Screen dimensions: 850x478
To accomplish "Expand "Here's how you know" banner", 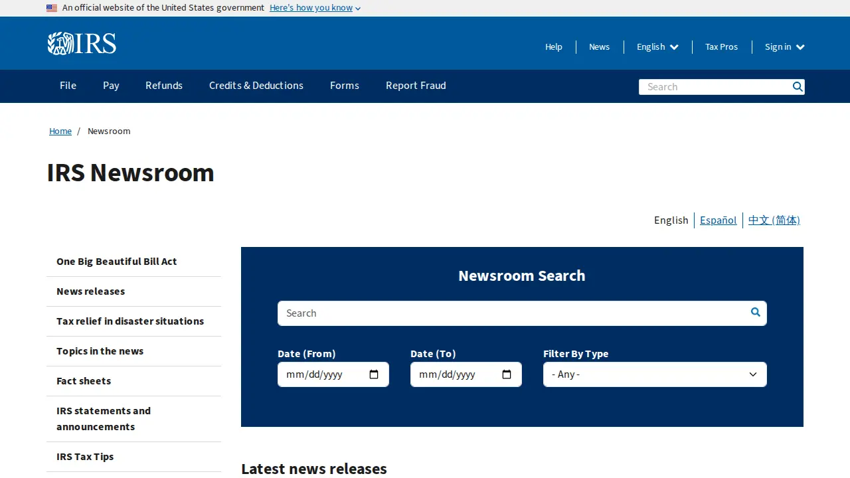I will point(315,8).
